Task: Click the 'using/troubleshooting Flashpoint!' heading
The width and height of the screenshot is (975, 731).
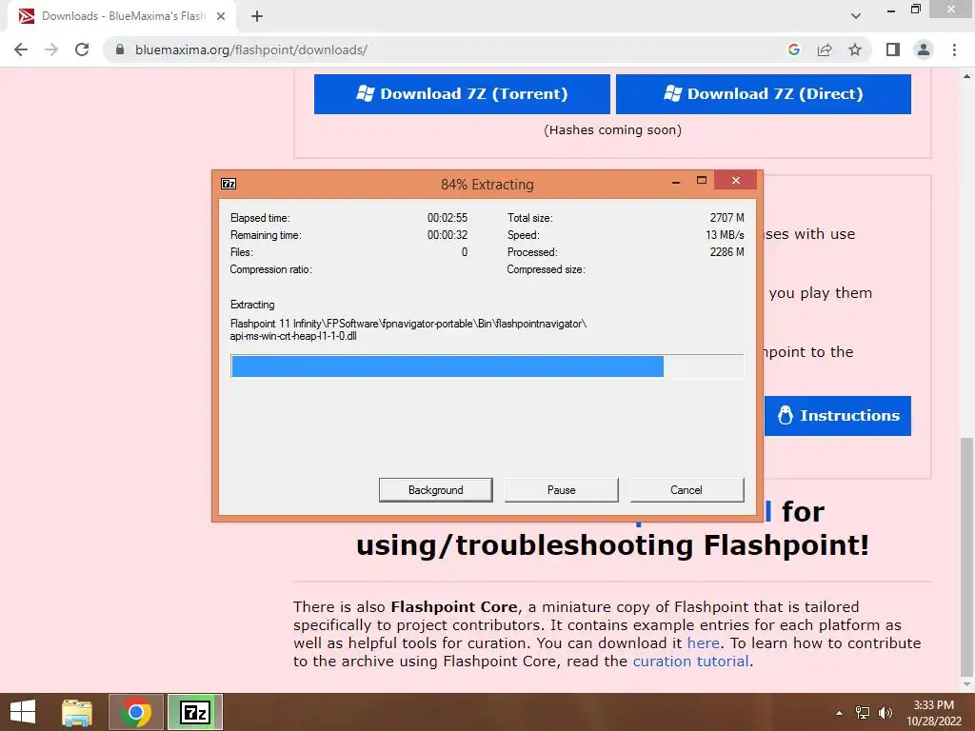Action: [612, 545]
